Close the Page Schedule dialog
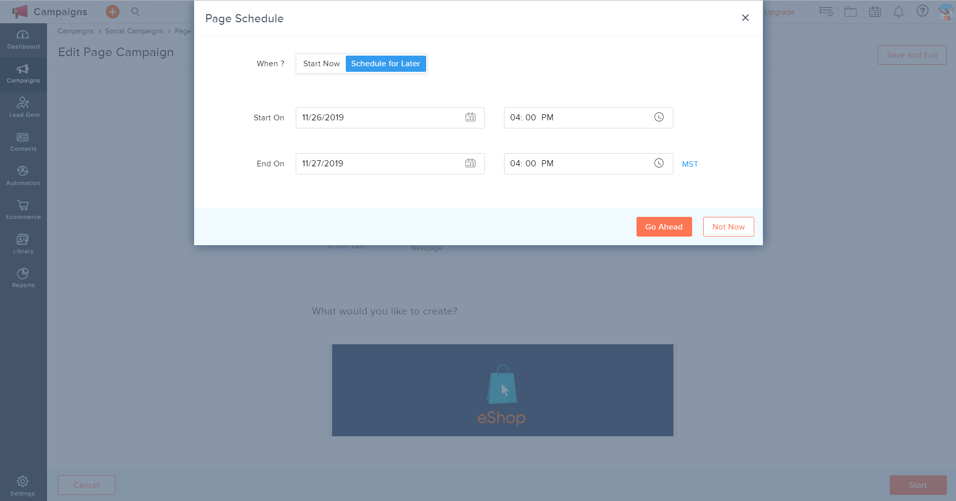The image size is (956, 501). 745,18
